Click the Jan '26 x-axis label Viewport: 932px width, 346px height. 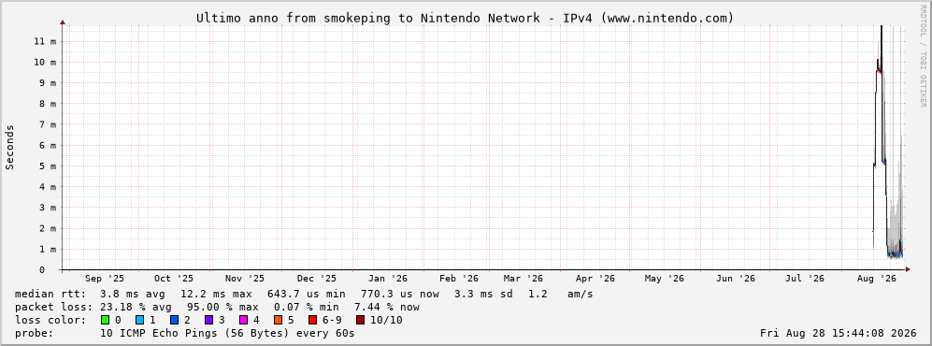388,279
